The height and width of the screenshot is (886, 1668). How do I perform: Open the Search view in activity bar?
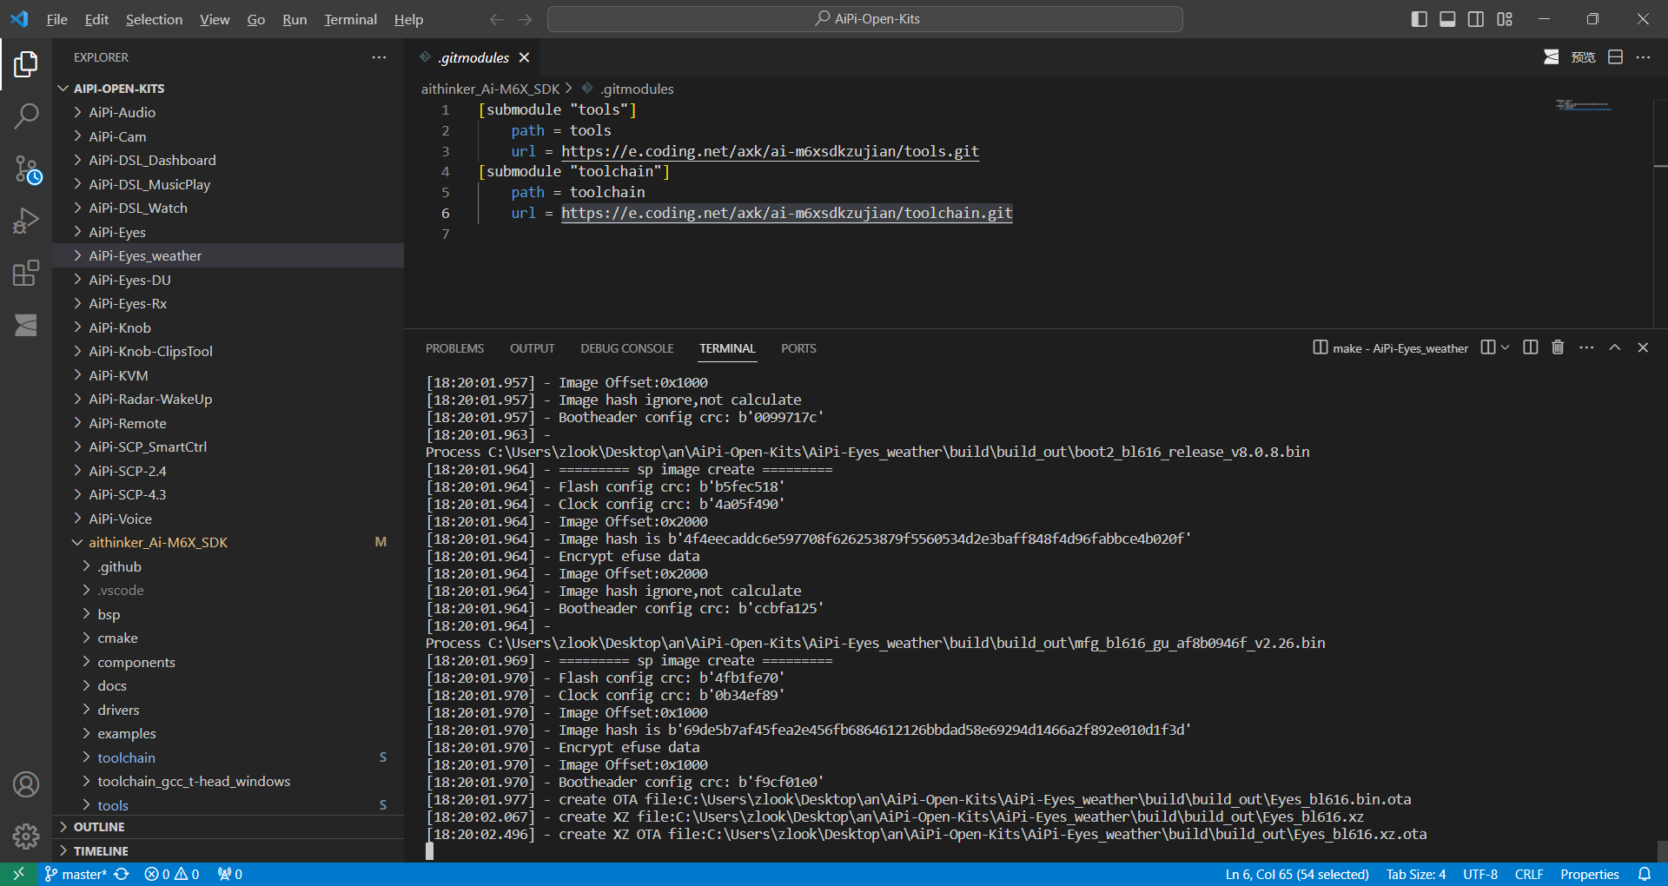coord(26,116)
